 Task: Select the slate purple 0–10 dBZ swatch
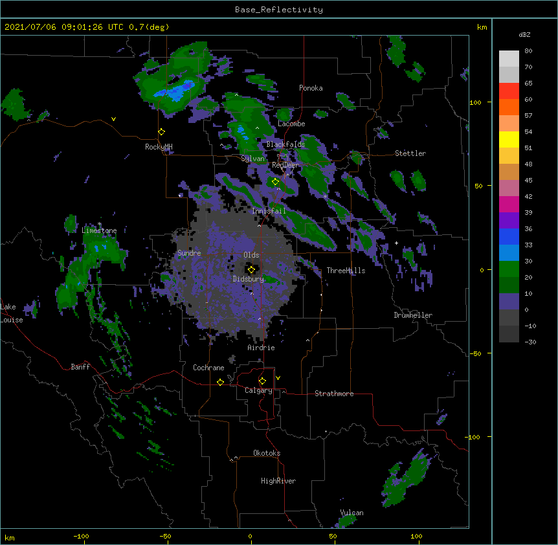(x=509, y=302)
